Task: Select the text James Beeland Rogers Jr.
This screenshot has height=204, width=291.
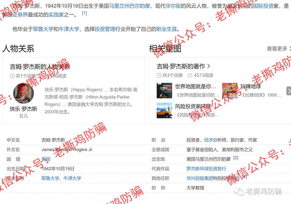Action: [67, 150]
